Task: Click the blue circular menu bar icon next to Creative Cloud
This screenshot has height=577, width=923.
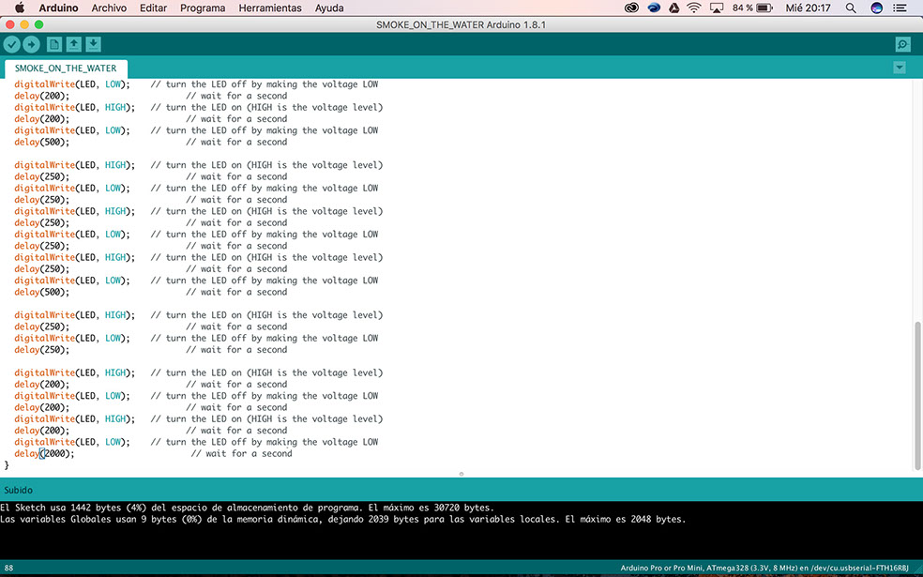Action: [654, 8]
